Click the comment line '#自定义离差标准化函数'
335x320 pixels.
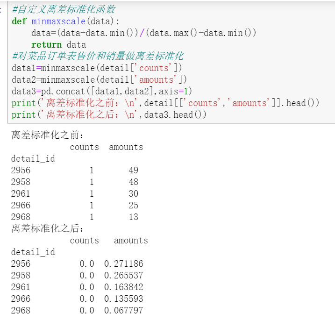point(64,9)
